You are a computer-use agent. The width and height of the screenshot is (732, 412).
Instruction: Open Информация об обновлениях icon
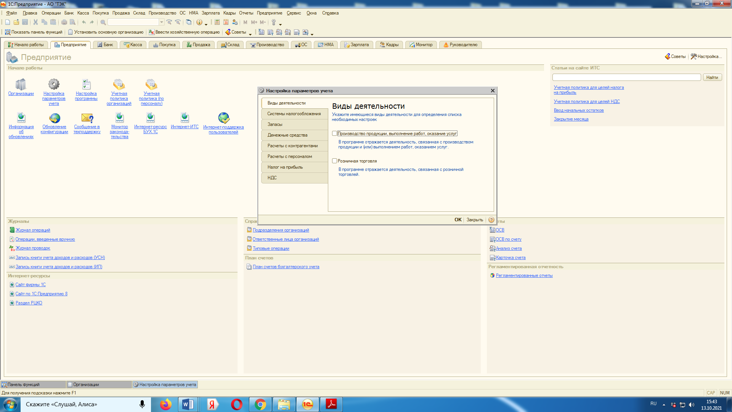pyautogui.click(x=21, y=117)
